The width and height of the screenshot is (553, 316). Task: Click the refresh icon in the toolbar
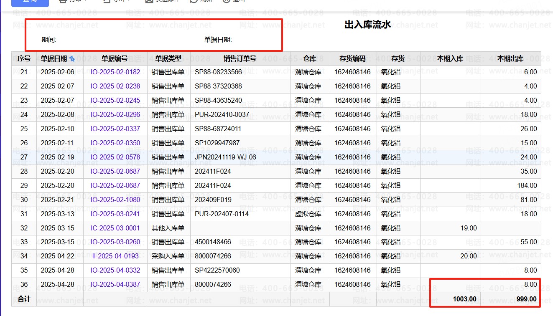point(194,1)
